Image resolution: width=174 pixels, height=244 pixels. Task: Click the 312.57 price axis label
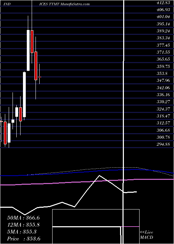point(163,123)
